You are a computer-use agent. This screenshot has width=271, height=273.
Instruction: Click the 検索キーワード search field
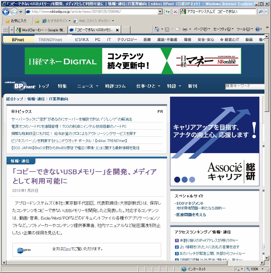(x=245, y=86)
